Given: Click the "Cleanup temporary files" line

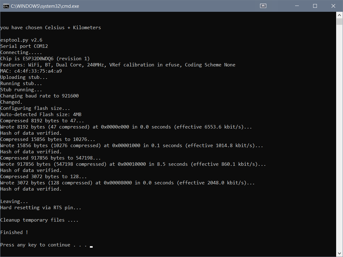Looking at the screenshot, I should point(39,220).
